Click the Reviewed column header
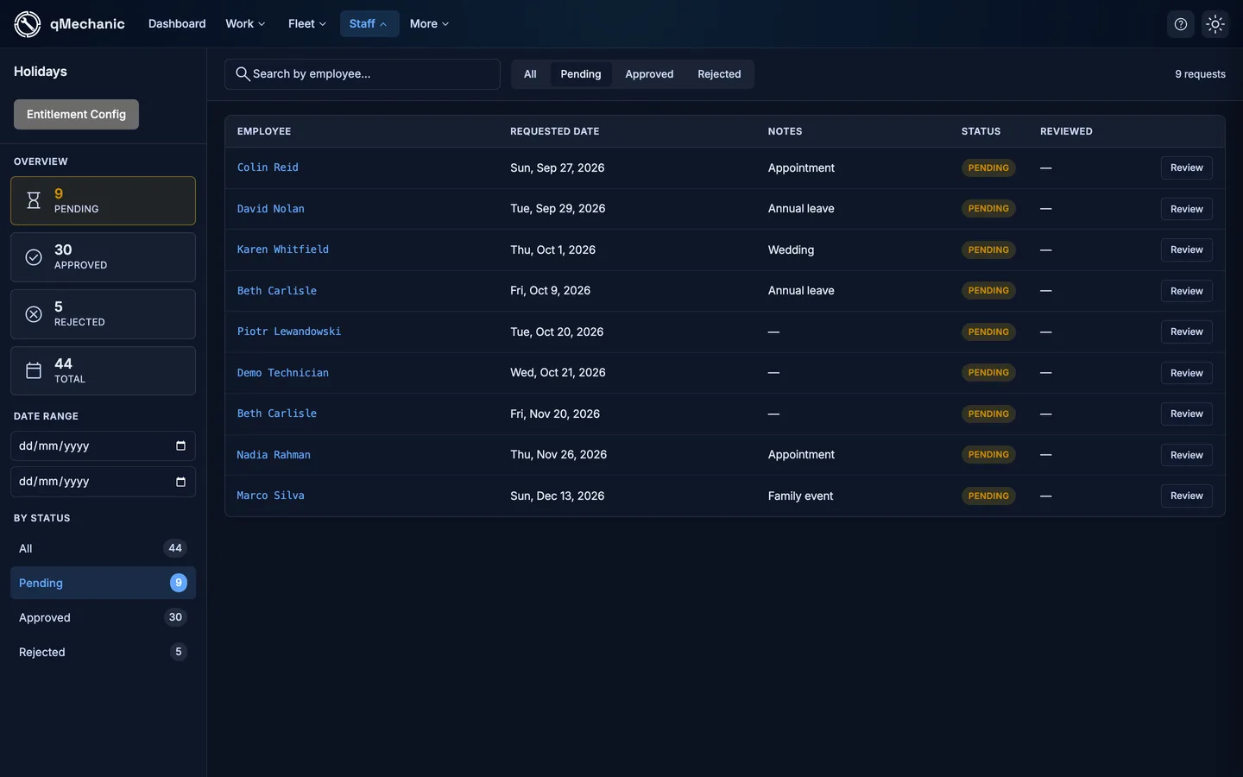 (x=1066, y=131)
